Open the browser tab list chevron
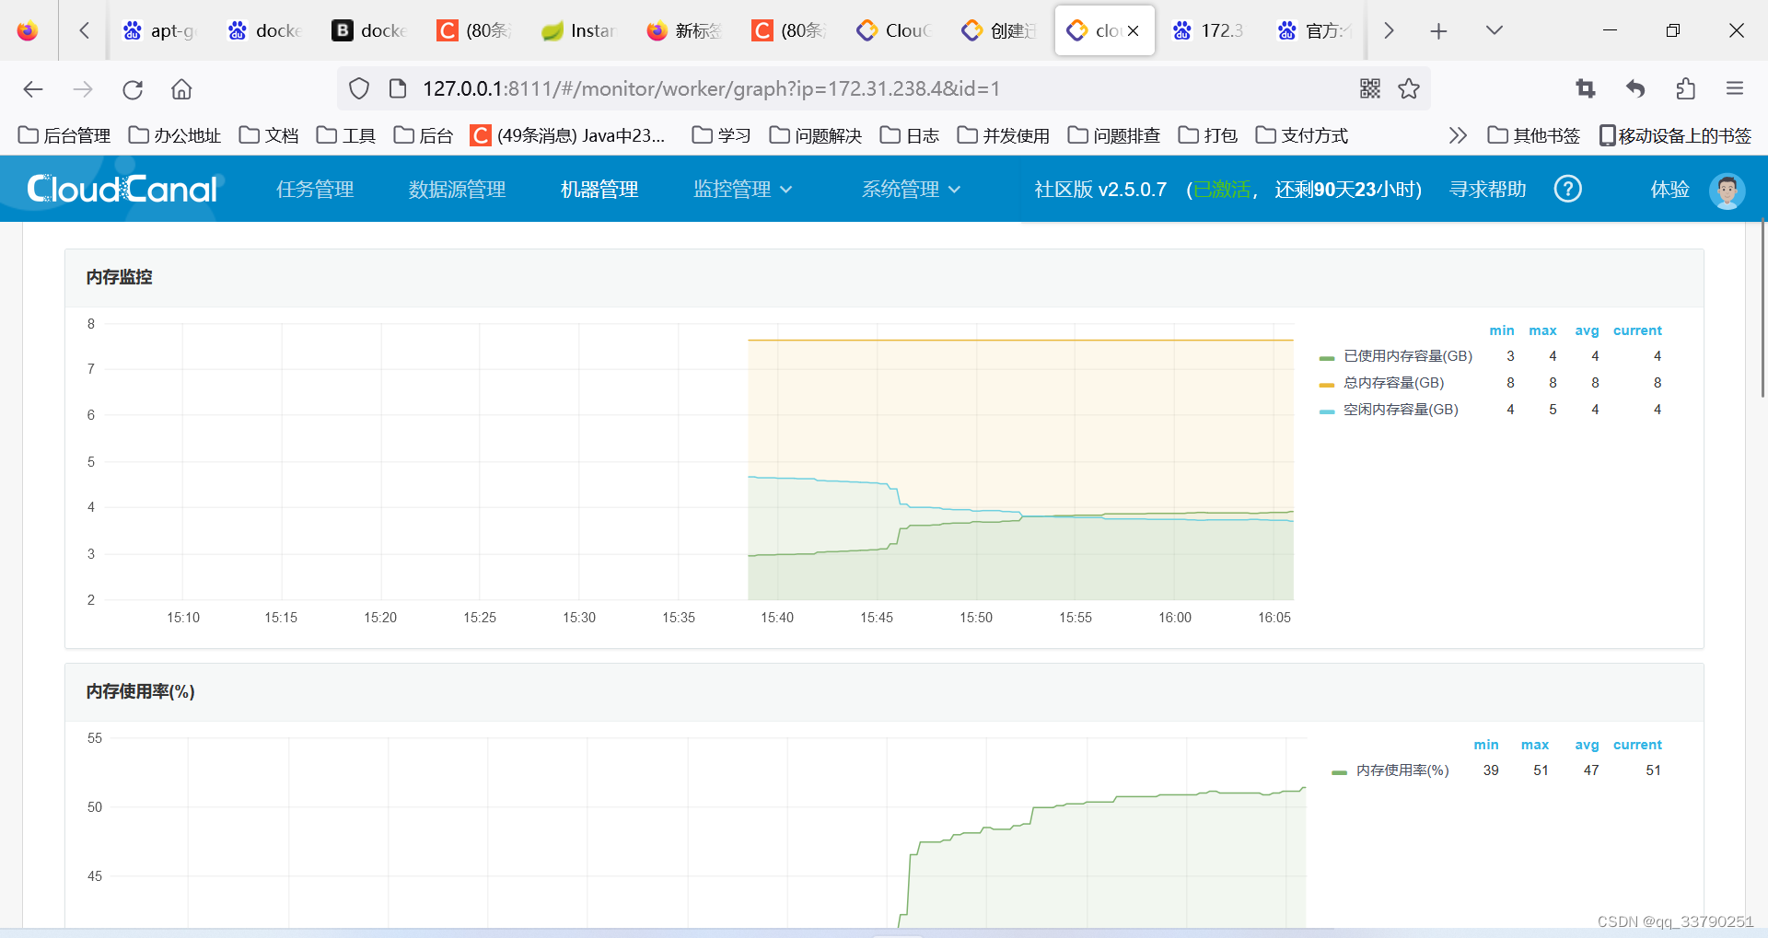Viewport: 1768px width, 938px height. [1493, 30]
